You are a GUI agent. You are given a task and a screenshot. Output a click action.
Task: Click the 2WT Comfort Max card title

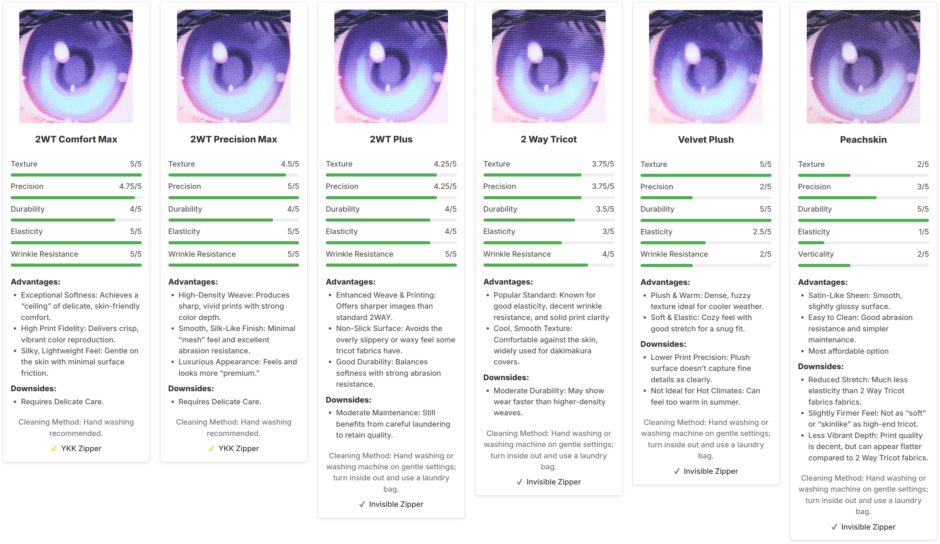tap(76, 139)
